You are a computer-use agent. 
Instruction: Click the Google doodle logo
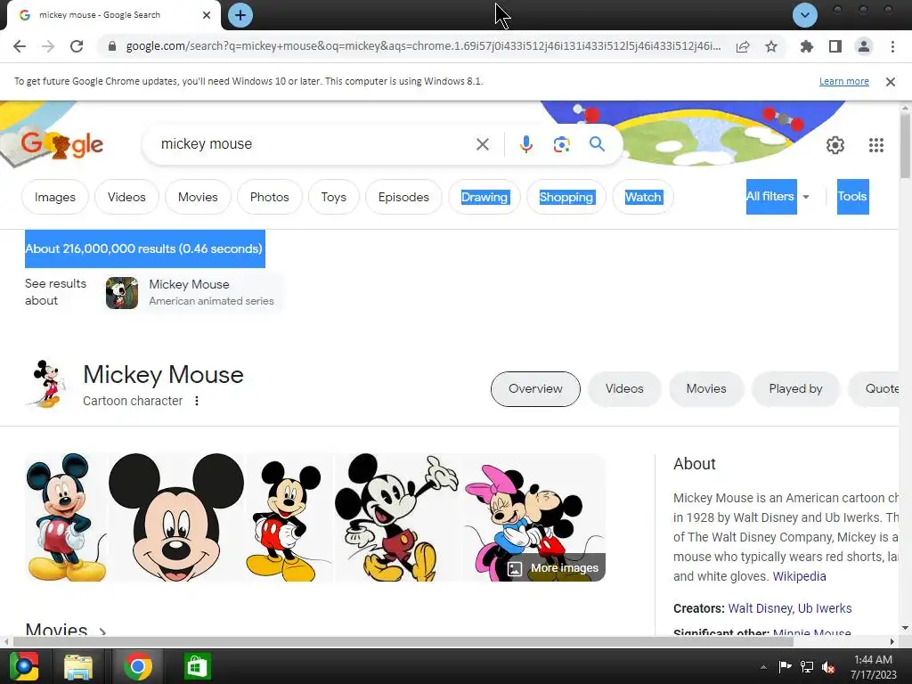61,143
